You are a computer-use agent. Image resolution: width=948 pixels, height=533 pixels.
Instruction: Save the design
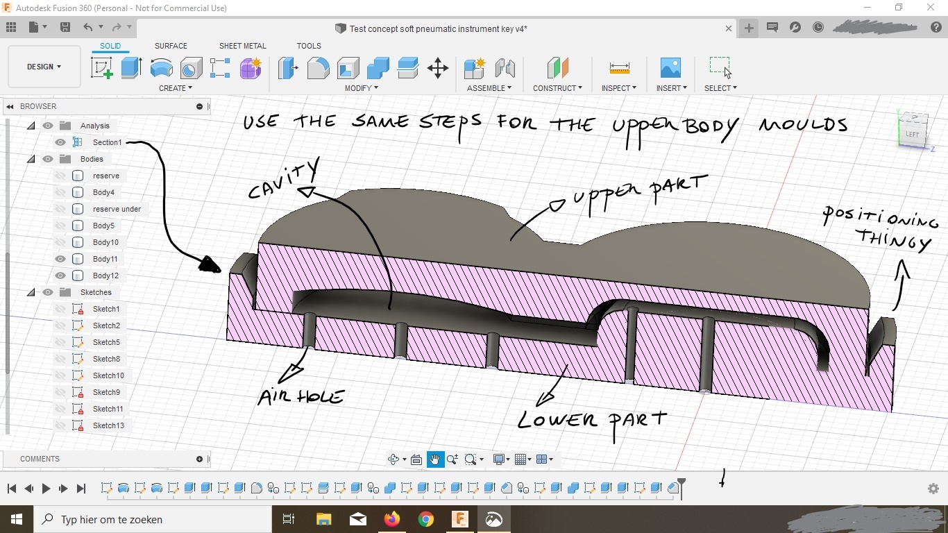pyautogui.click(x=65, y=27)
